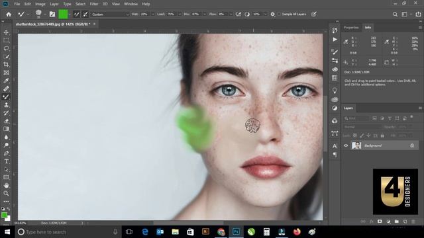The image size is (424, 238).
Task: Click the green current brush load swatch
Action: coord(63,14)
